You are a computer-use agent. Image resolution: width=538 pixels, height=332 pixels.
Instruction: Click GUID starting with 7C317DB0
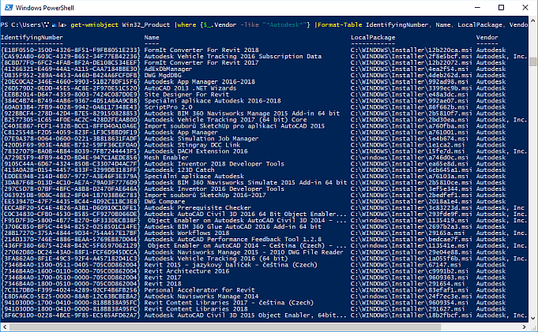point(70,290)
